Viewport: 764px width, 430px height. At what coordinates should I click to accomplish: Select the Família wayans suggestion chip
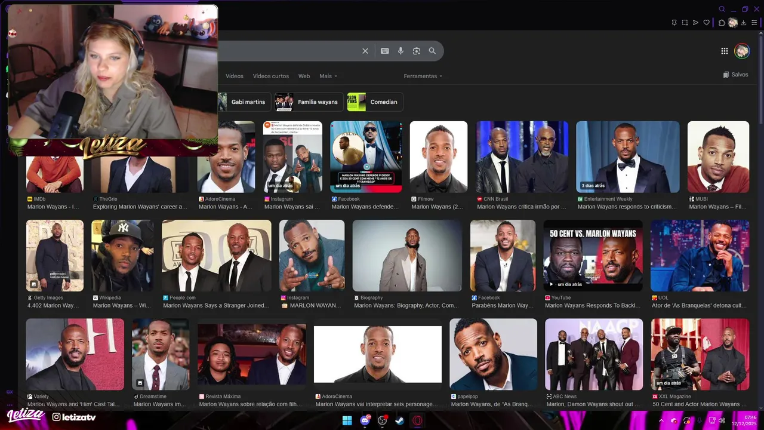pyautogui.click(x=309, y=102)
